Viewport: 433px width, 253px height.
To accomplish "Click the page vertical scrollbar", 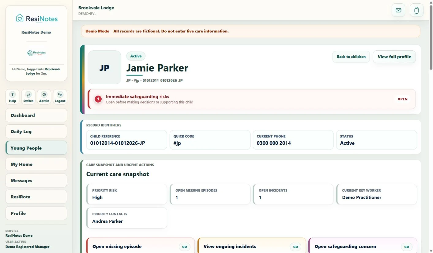I will point(431,37).
